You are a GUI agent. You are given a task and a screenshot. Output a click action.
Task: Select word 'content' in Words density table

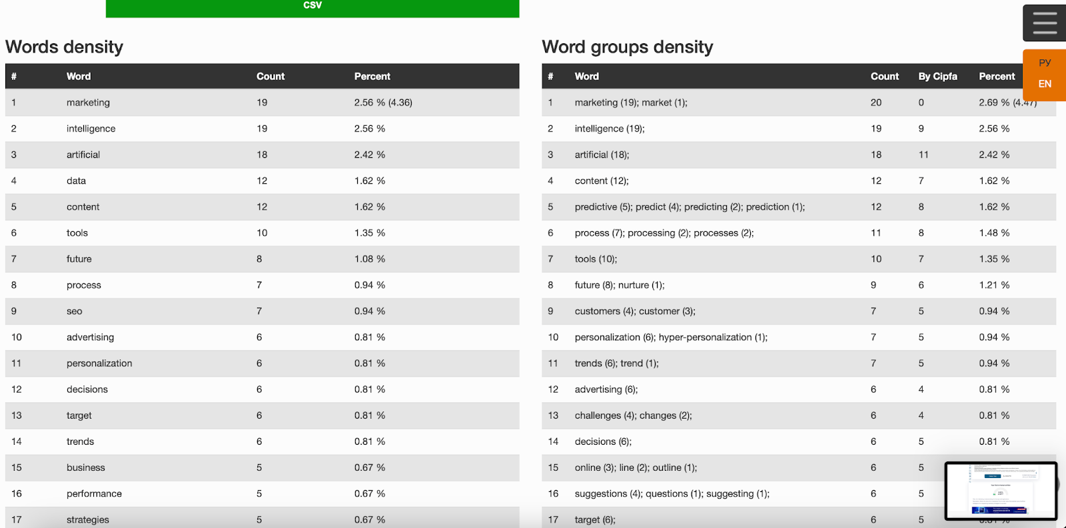tap(83, 207)
